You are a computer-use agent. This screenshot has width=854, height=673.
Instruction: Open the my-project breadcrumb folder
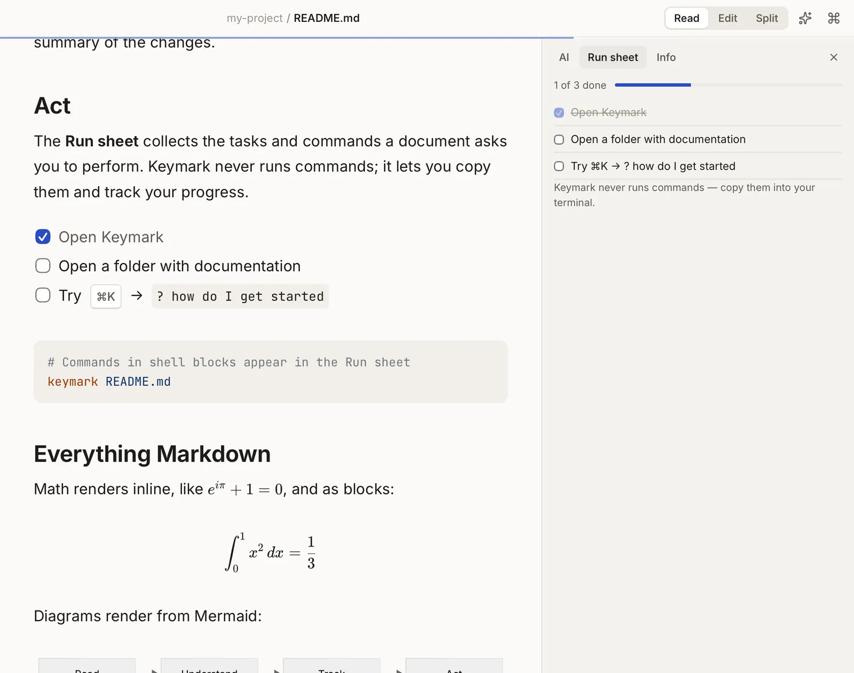[x=255, y=18]
